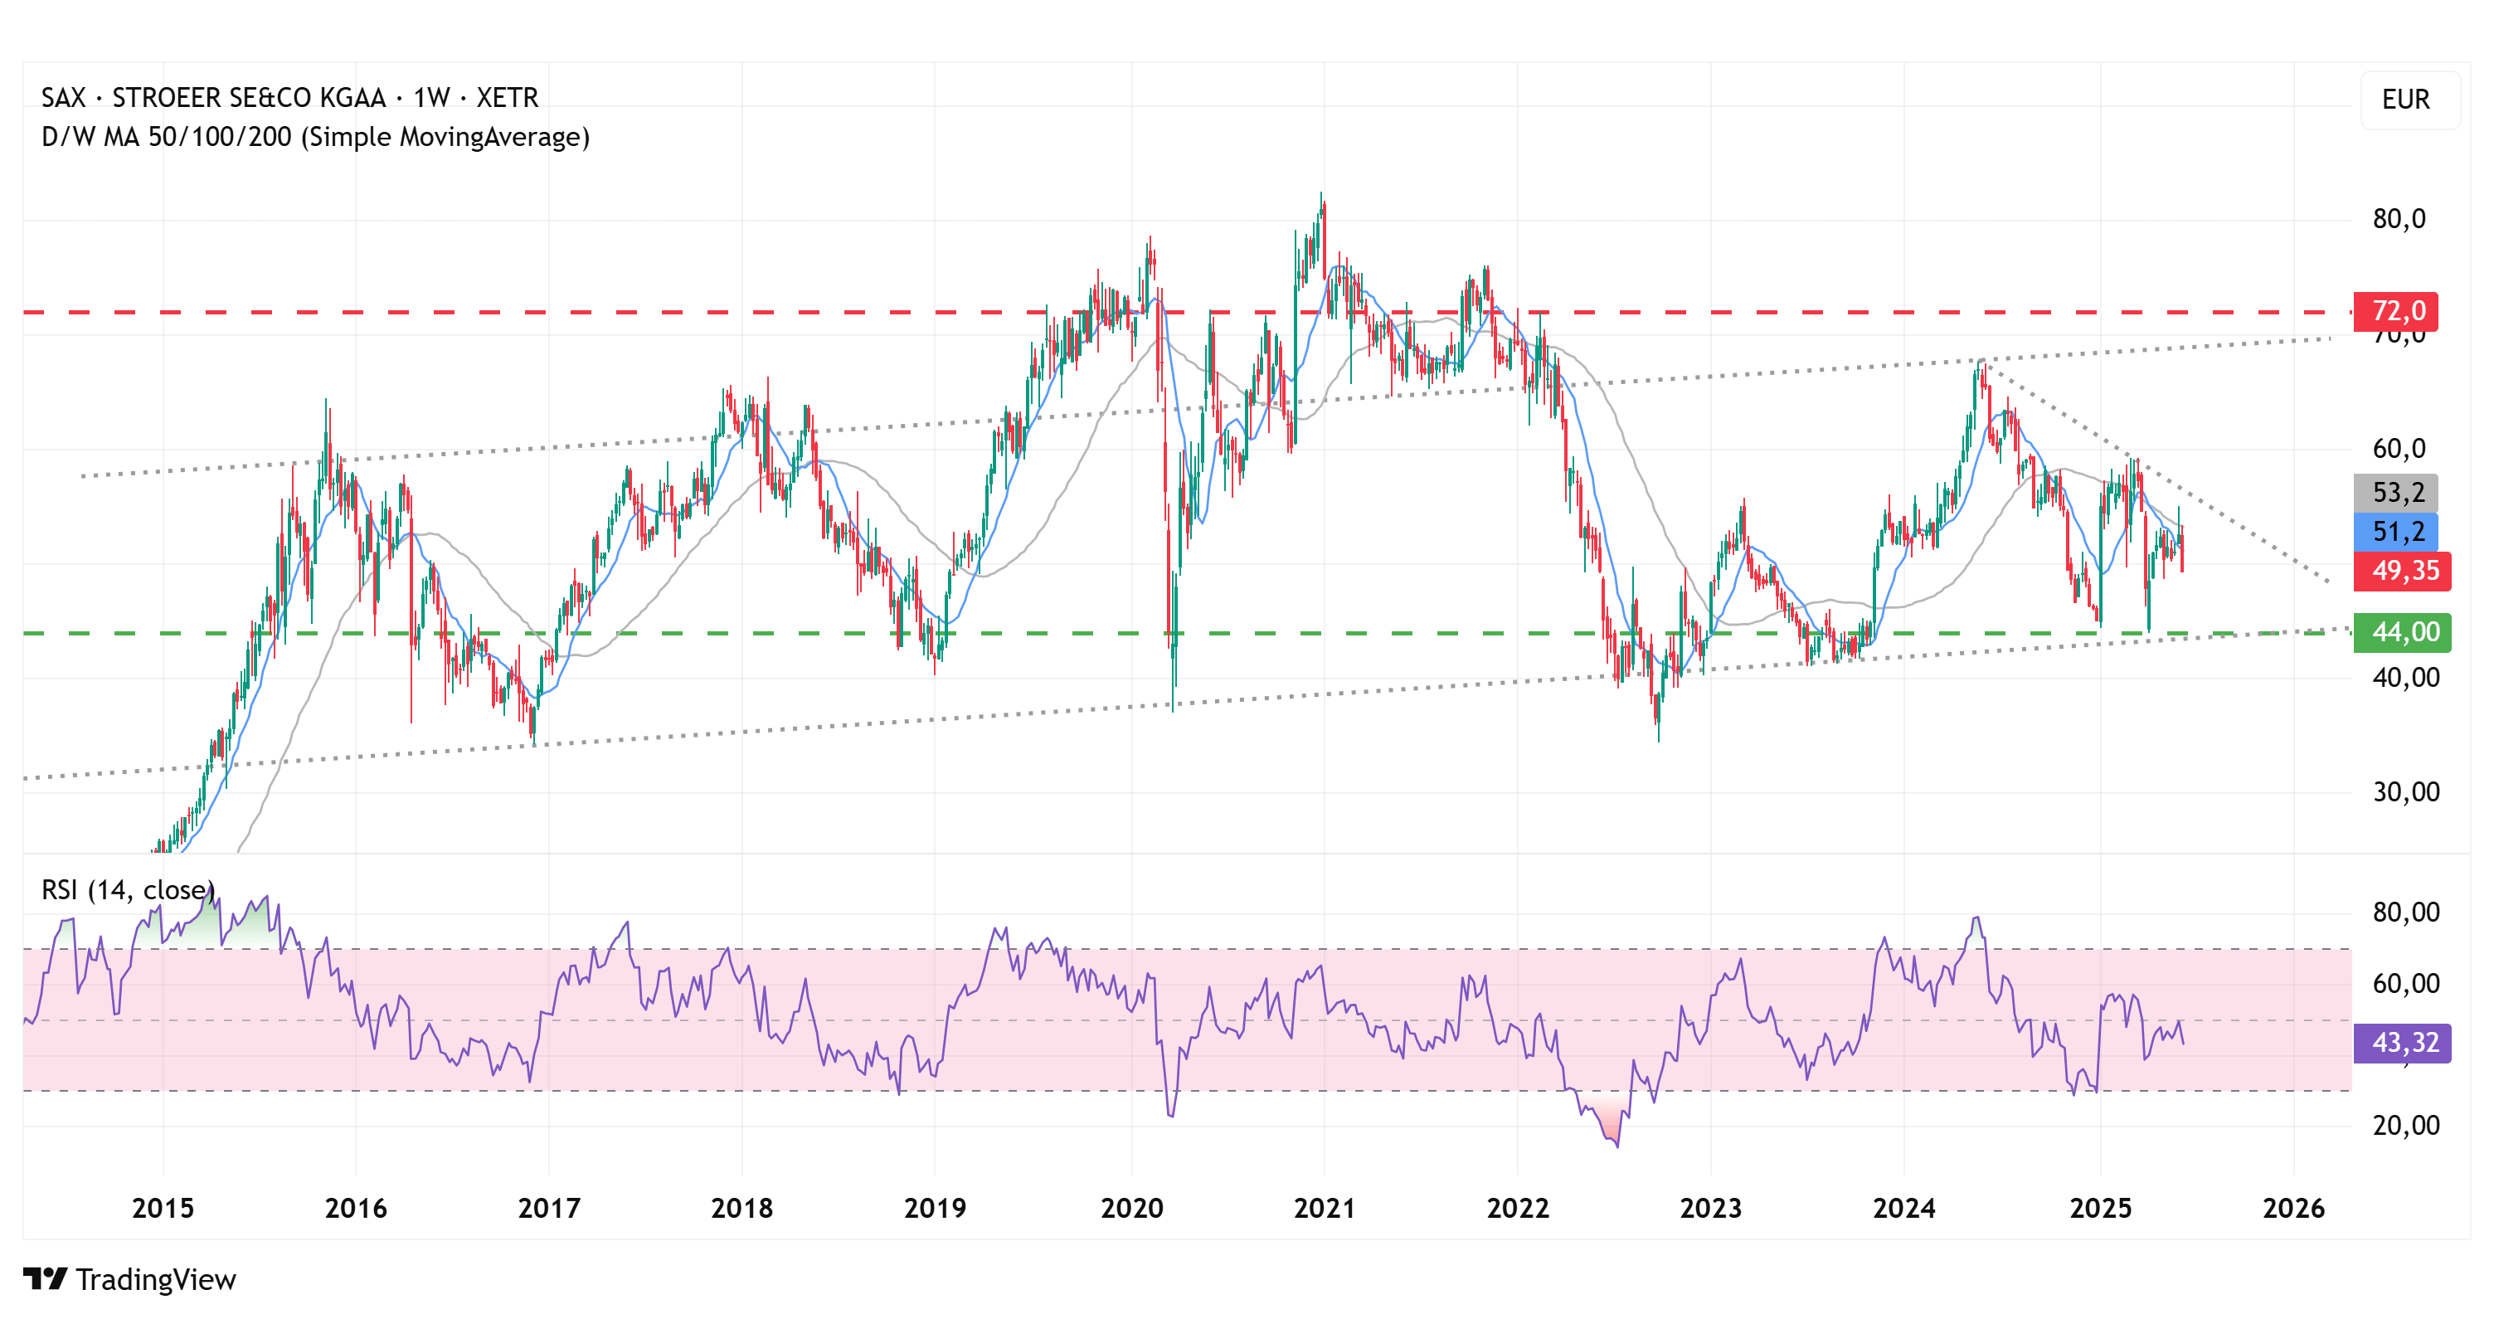Click the 2016 label on the time axis
The width and height of the screenshot is (2494, 1319).
pyautogui.click(x=355, y=1209)
